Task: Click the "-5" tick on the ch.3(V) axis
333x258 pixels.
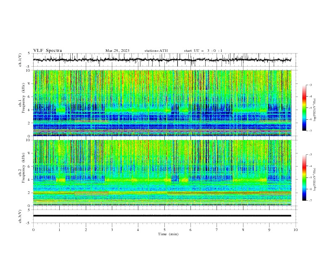Action: (x=29, y=223)
